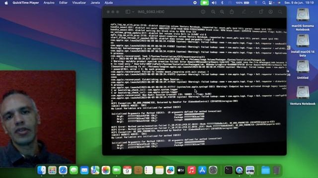The image size is (318, 178).
Task: Open Messages from the Dock
Action: 74,170
